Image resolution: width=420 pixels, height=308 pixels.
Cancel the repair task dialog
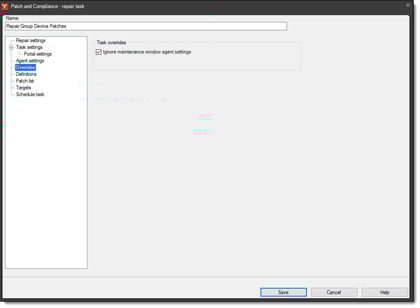coord(334,292)
